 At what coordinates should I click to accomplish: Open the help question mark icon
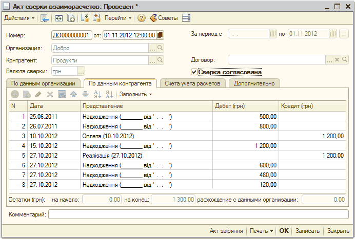pyautogui.click(x=140, y=18)
